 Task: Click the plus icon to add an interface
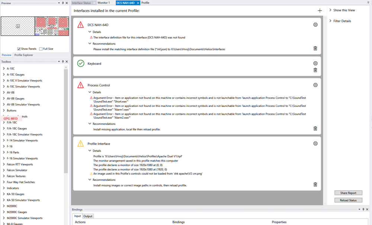[x=320, y=11]
